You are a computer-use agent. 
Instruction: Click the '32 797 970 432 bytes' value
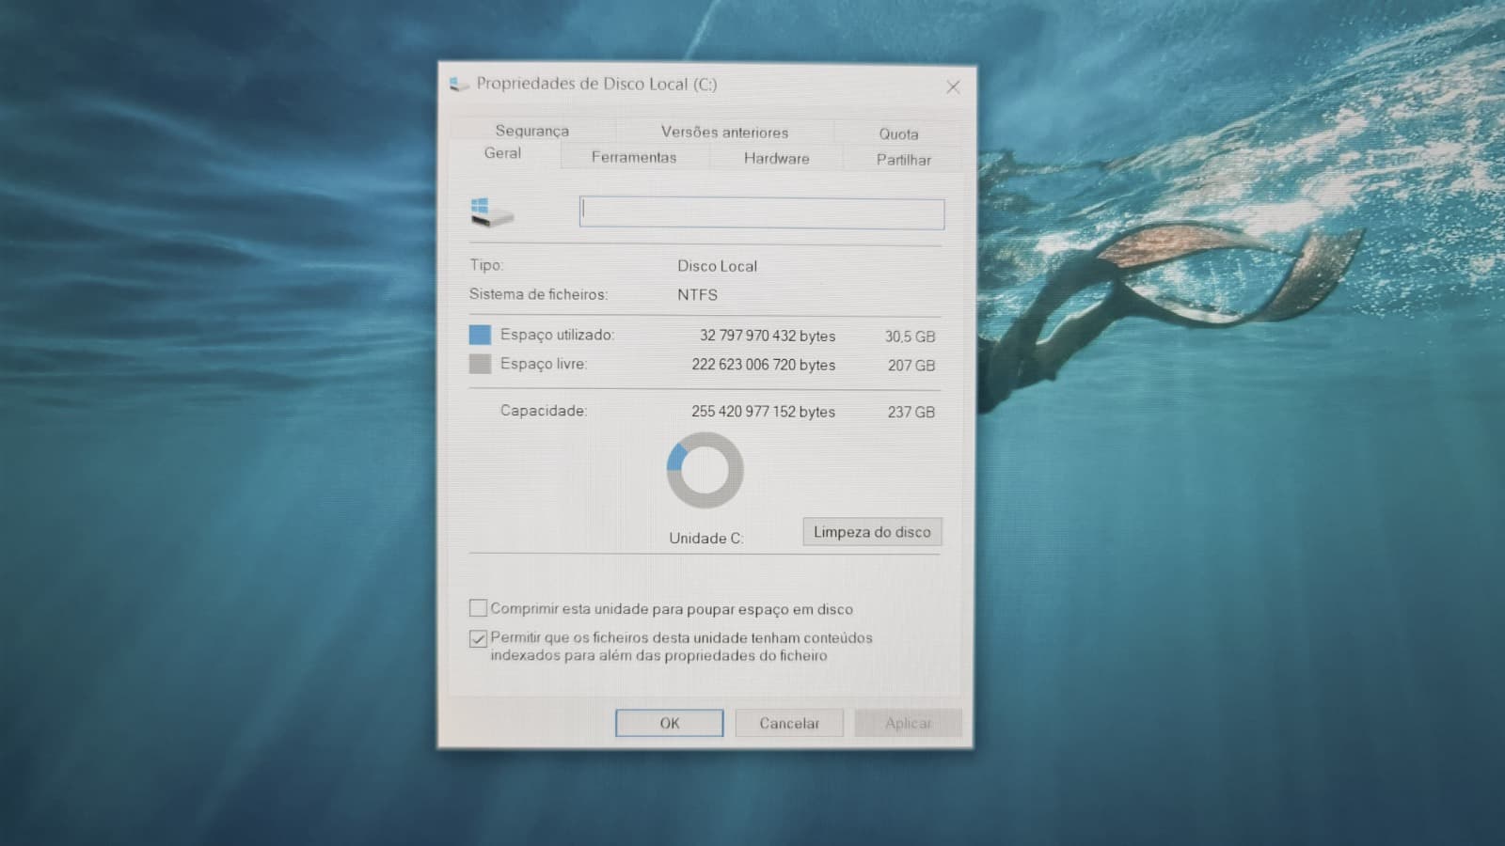coord(768,336)
